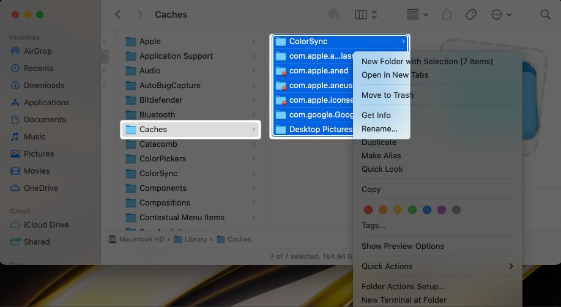Choose Copy in context menu
The width and height of the screenshot is (561, 307).
coord(371,190)
